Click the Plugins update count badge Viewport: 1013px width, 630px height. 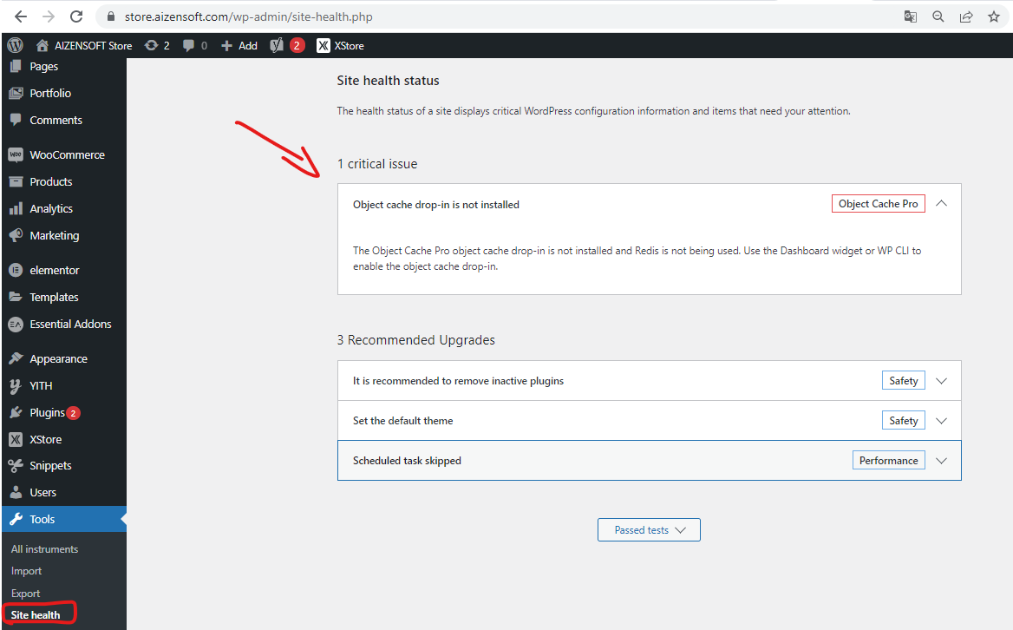(x=74, y=413)
